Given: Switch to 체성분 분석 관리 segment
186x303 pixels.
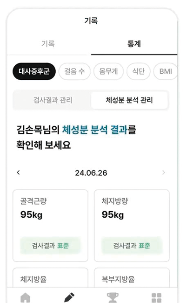Looking at the screenshot, I should [129, 100].
